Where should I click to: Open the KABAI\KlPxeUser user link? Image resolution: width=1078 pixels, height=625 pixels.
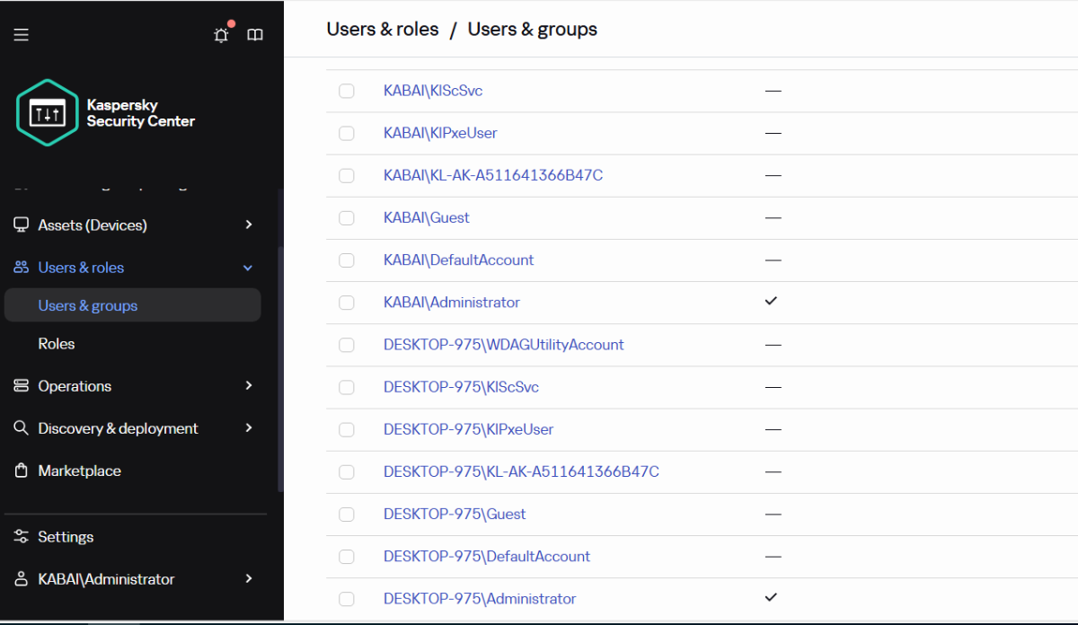coord(440,133)
